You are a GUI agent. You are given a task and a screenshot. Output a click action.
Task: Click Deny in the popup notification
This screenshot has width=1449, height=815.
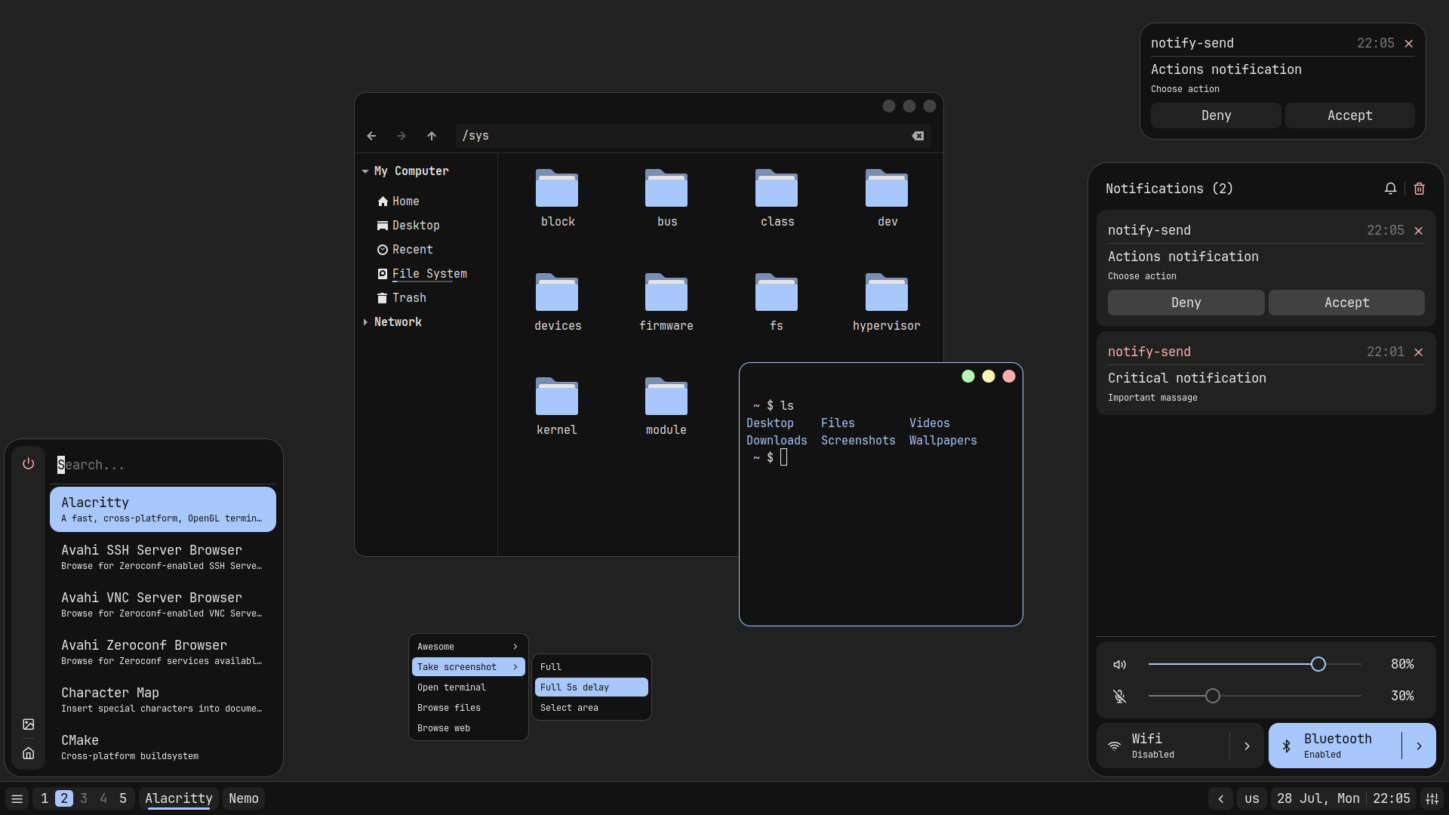coord(1216,115)
